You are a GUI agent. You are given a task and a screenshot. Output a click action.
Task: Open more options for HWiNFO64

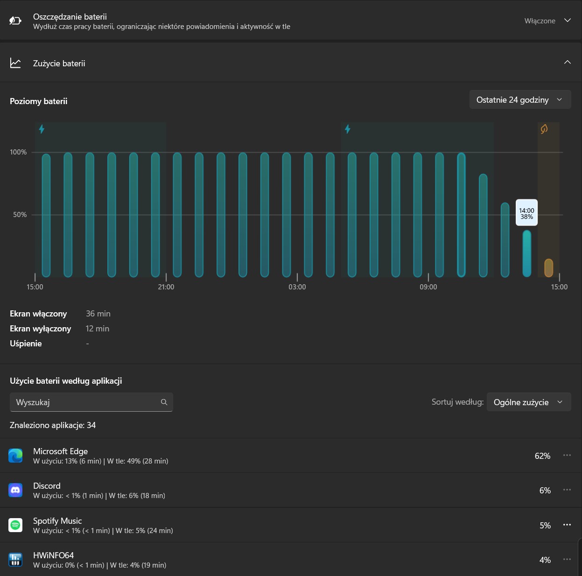click(567, 560)
